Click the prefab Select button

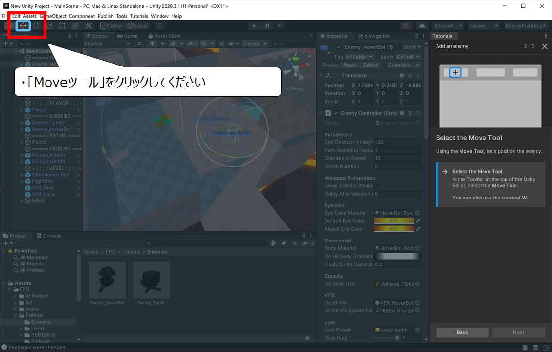click(370, 65)
